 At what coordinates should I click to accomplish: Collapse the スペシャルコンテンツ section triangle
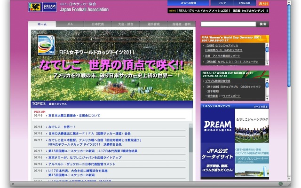point(203,106)
